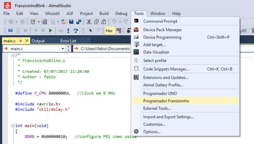Open the View menu

pos(34,13)
